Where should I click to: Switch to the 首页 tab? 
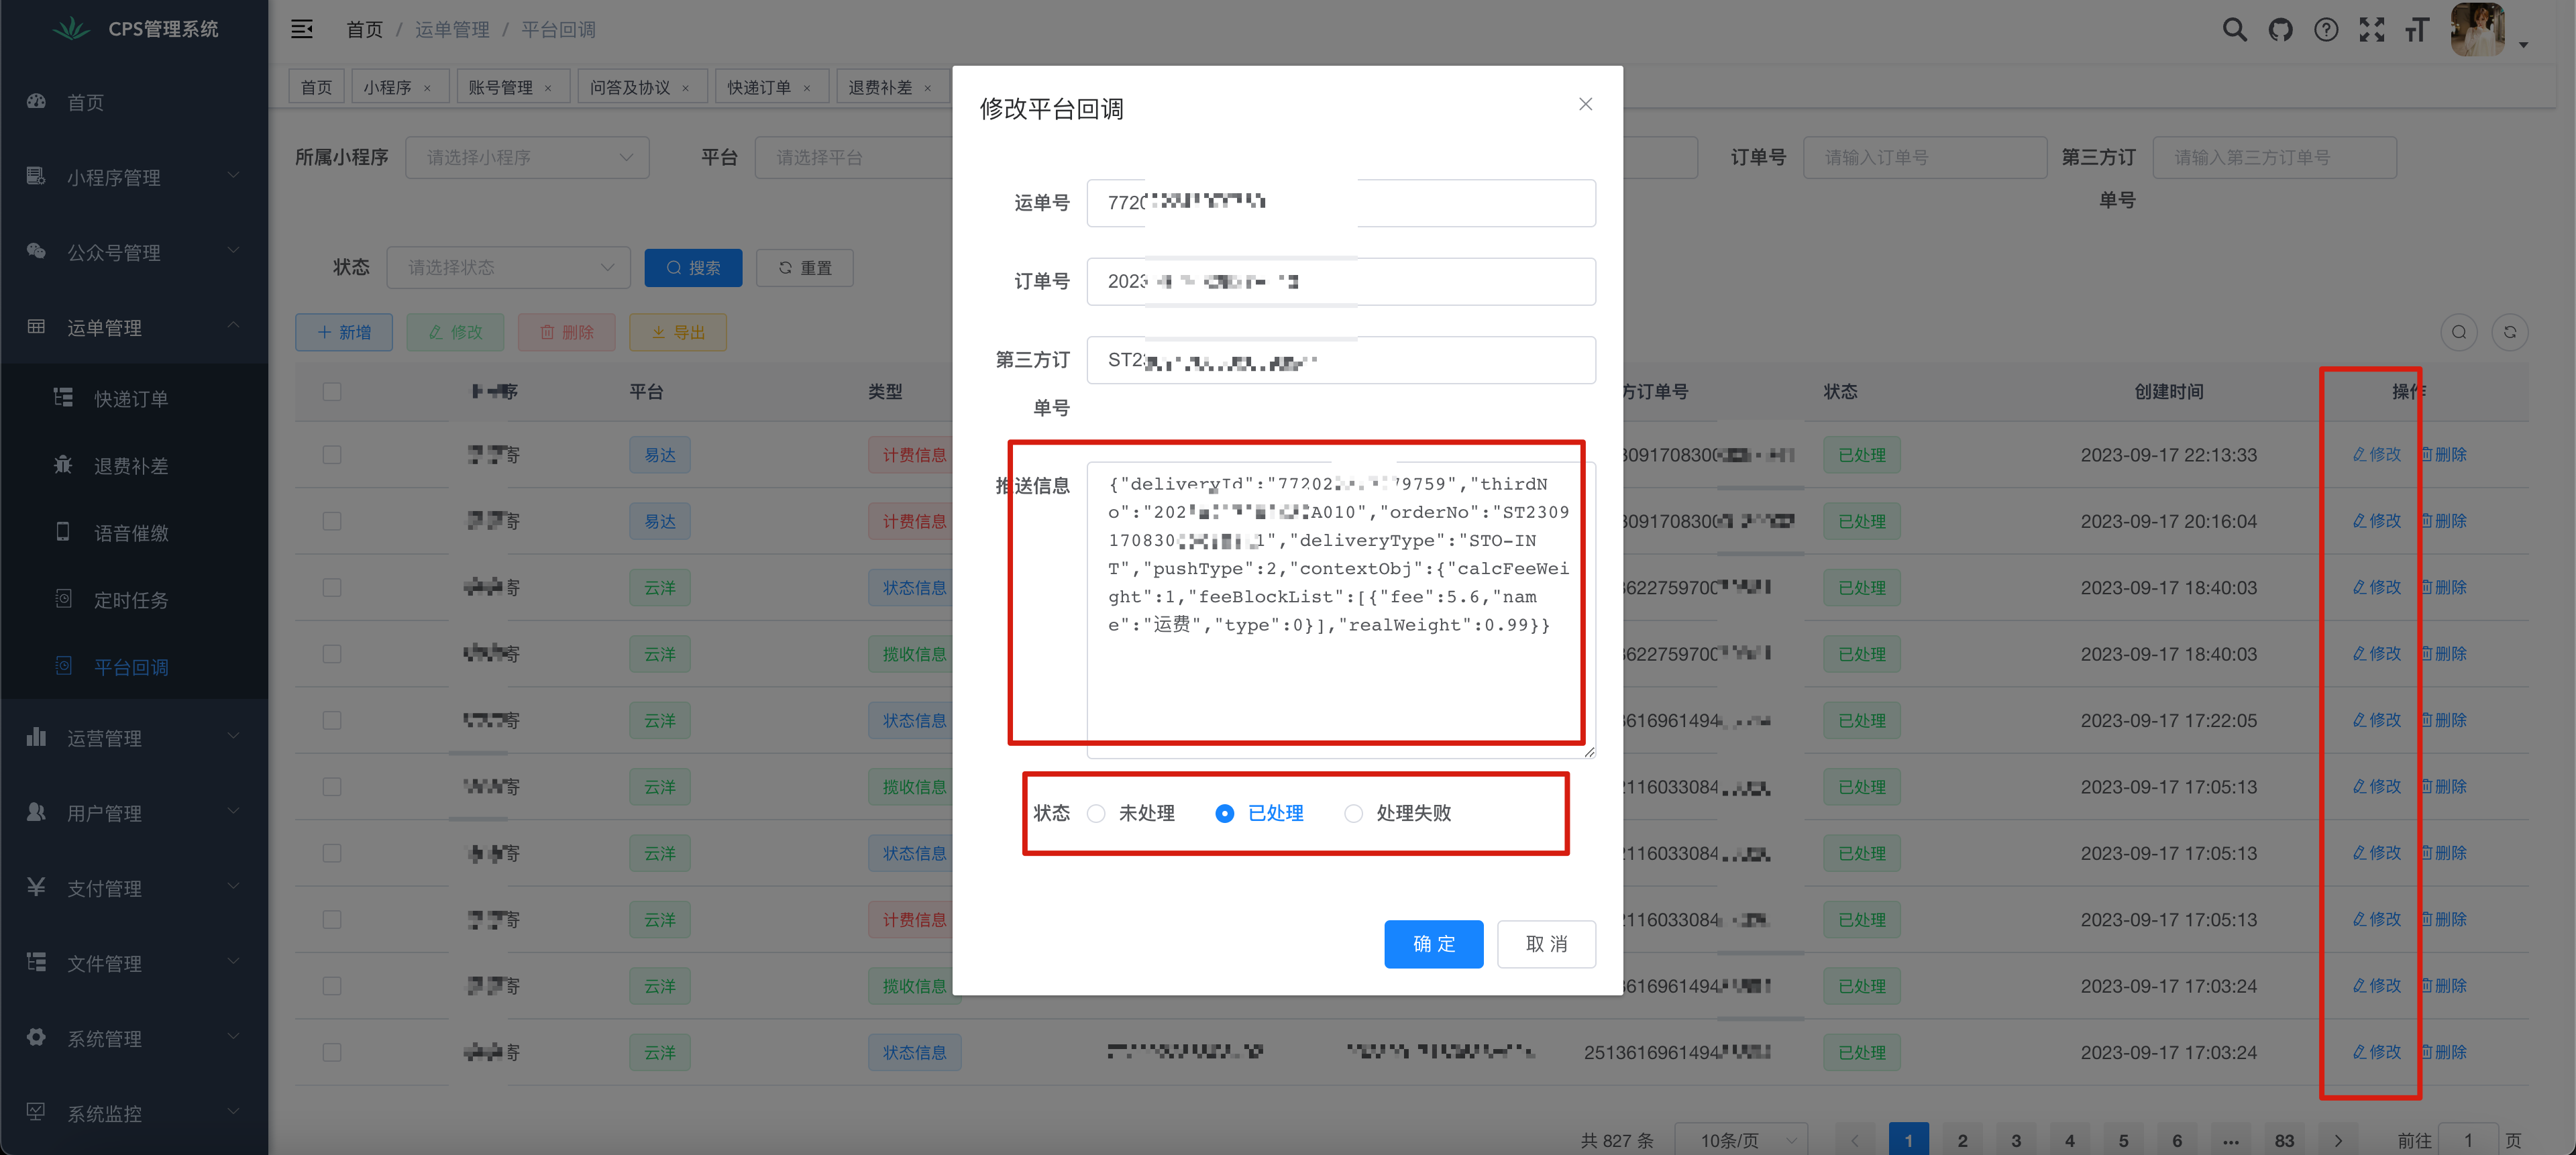[x=316, y=87]
